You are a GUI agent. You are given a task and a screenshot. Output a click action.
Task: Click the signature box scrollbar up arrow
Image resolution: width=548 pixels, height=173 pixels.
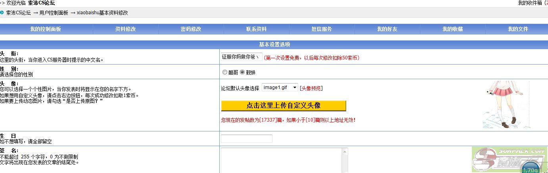(345, 151)
